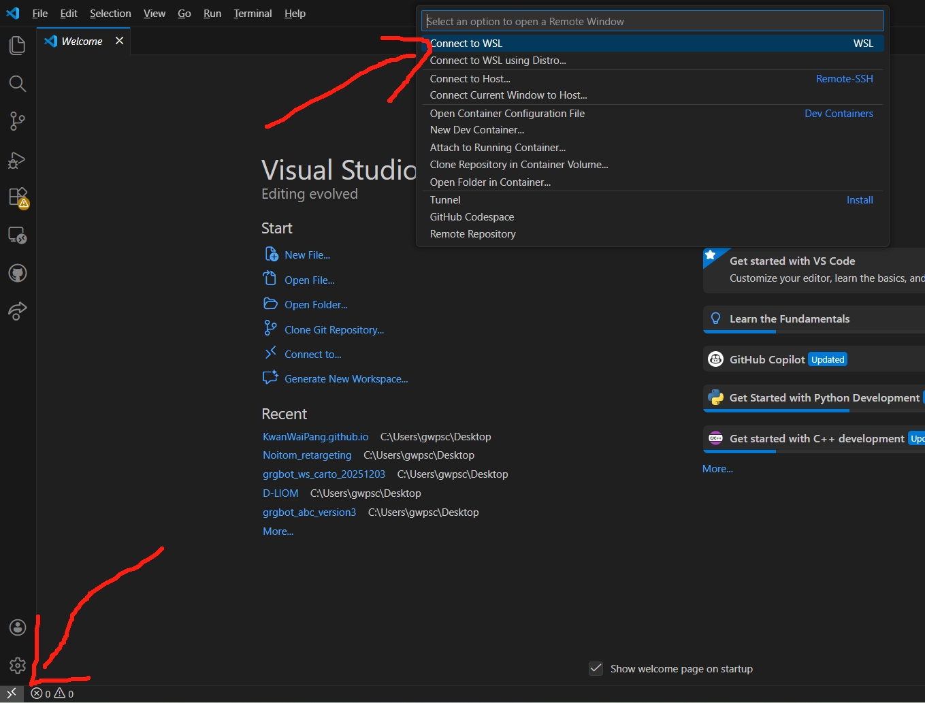Open recent KwanWaiPang.github.io project

click(x=315, y=437)
